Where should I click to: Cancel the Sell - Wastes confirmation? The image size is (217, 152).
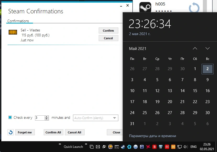click(x=108, y=38)
